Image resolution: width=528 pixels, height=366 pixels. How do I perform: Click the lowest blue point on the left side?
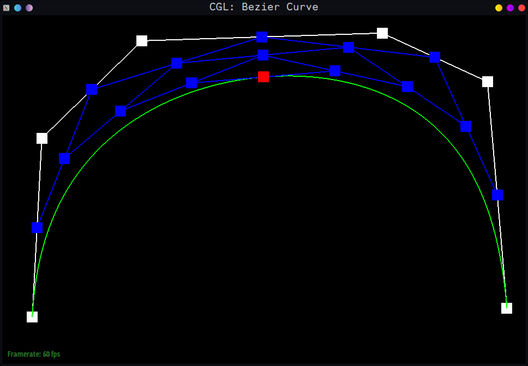pyautogui.click(x=37, y=227)
